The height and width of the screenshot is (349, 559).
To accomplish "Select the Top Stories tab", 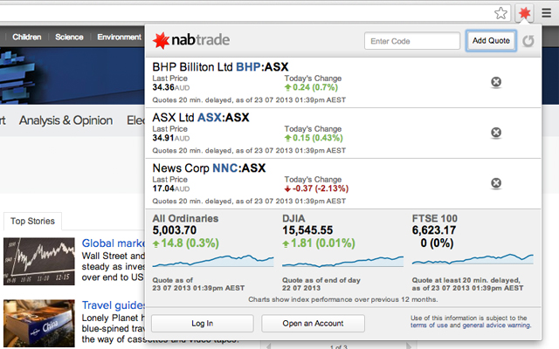I will [x=32, y=221].
